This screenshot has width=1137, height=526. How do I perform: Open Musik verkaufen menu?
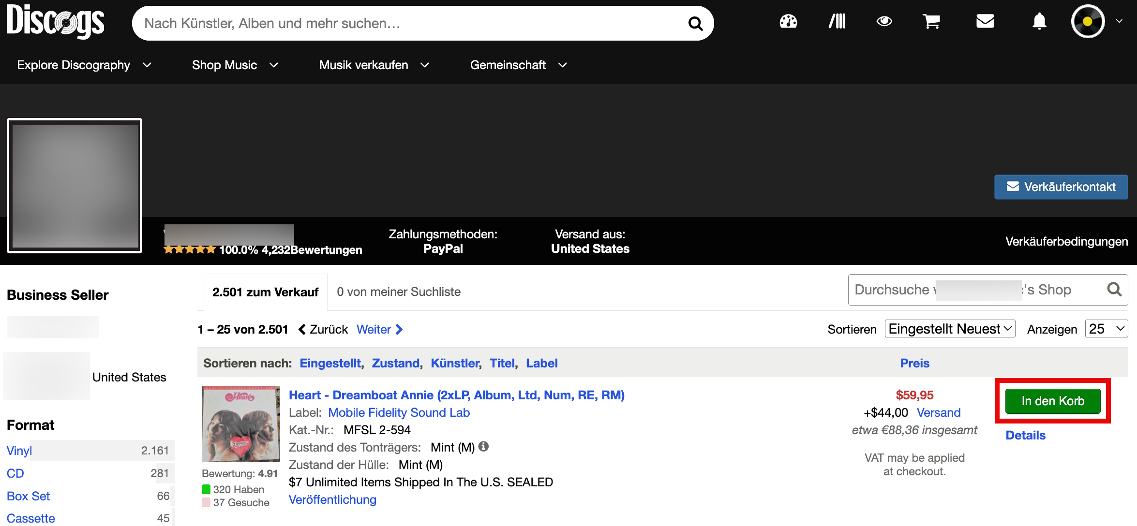374,65
